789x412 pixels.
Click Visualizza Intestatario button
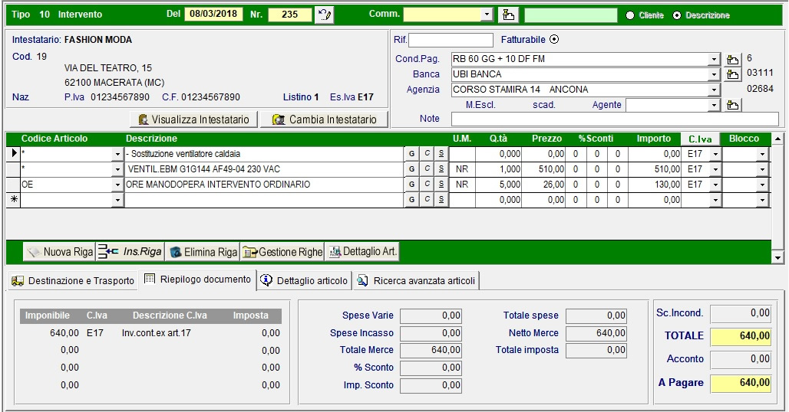pyautogui.click(x=193, y=119)
